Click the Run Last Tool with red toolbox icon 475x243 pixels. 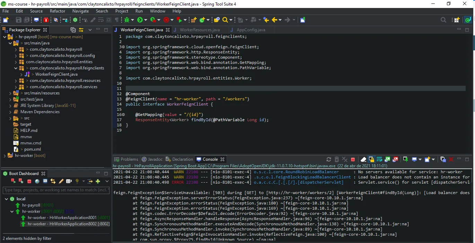tap(153, 20)
